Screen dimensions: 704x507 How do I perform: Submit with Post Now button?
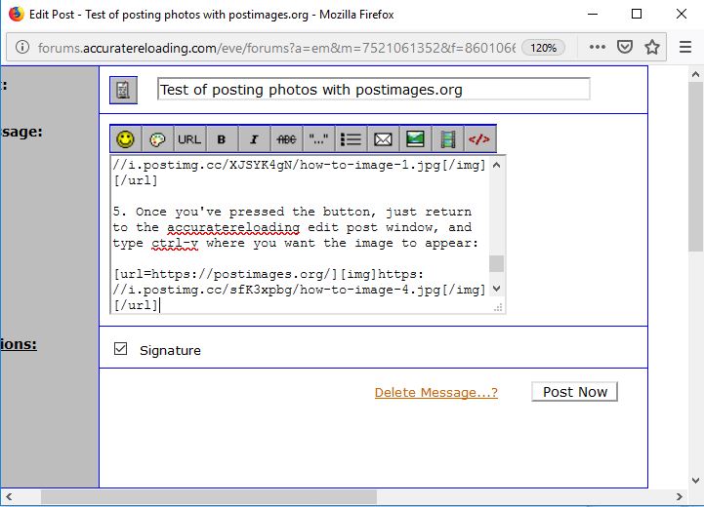pos(575,392)
